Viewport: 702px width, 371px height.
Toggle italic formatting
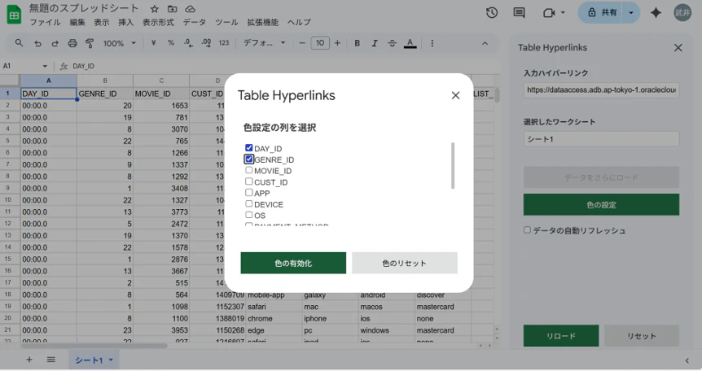[375, 43]
